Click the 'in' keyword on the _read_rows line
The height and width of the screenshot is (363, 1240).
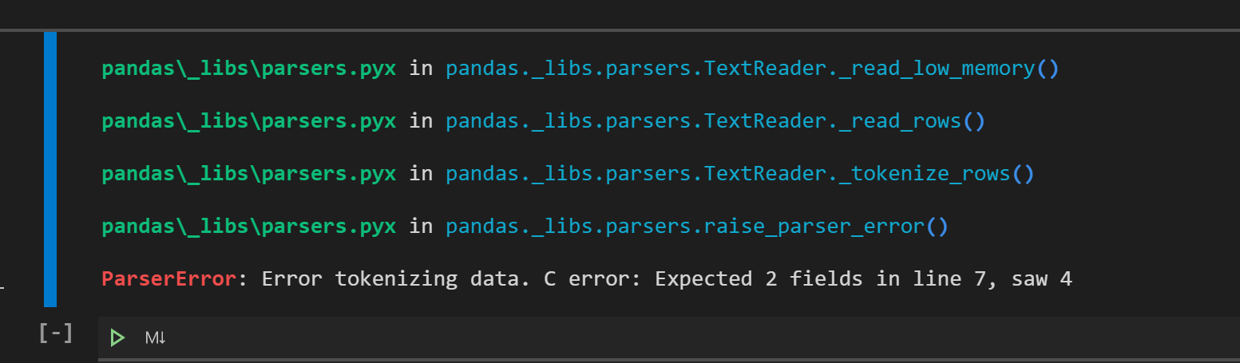point(421,121)
